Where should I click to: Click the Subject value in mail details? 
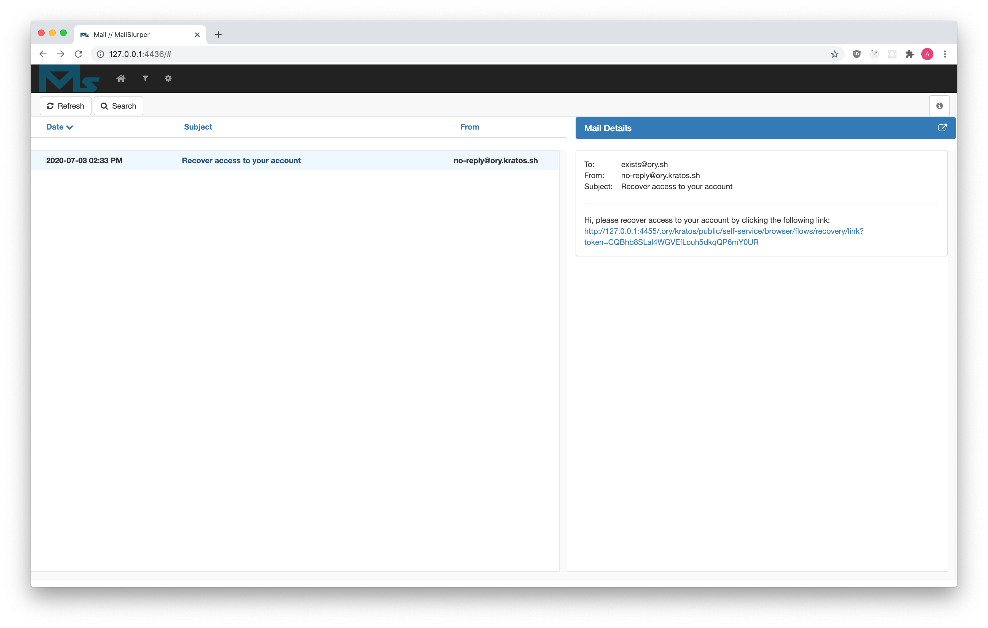(676, 186)
